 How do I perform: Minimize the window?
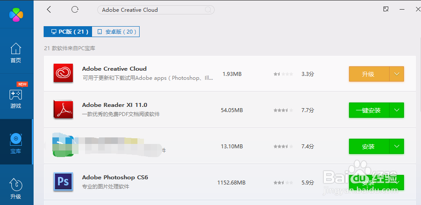tap(402, 10)
